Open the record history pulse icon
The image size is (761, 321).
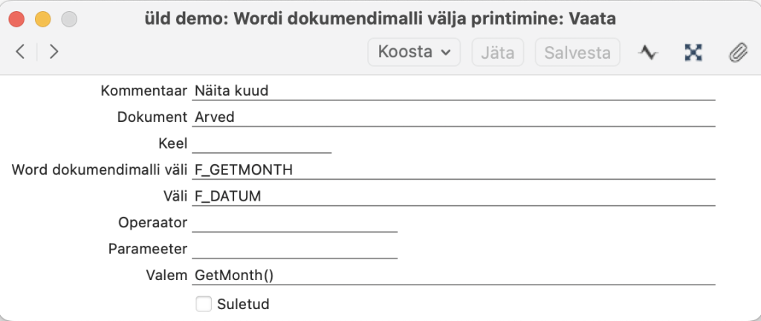(649, 53)
